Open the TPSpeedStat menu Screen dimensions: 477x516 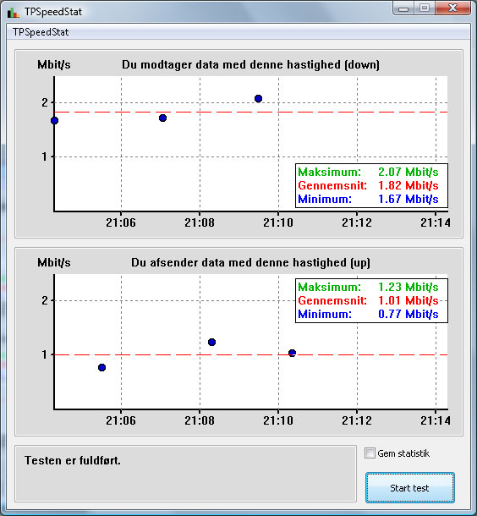tap(41, 32)
